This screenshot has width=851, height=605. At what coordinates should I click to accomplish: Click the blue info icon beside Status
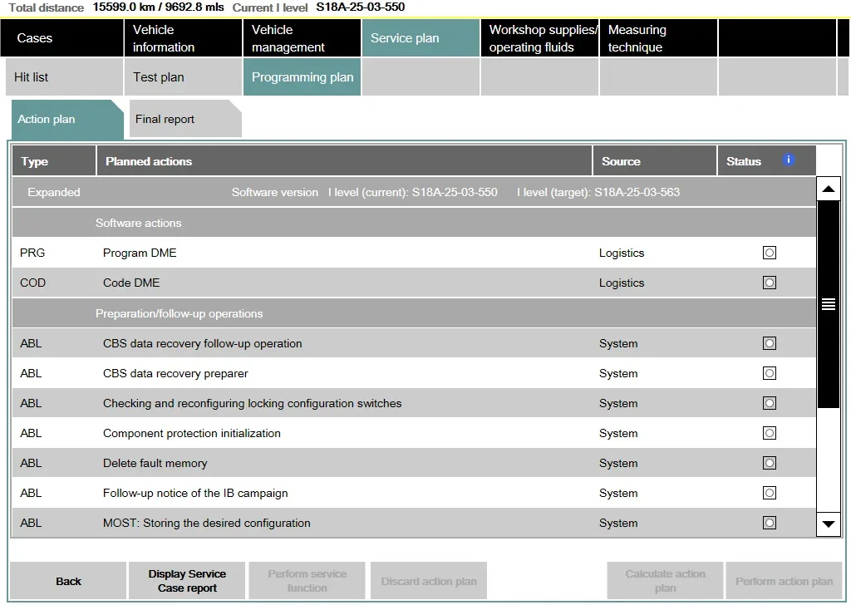788,160
